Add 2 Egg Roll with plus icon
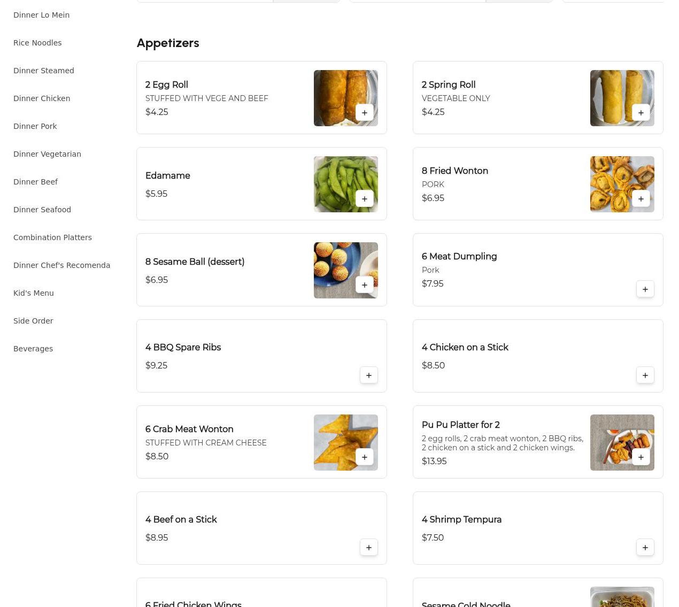 point(364,112)
